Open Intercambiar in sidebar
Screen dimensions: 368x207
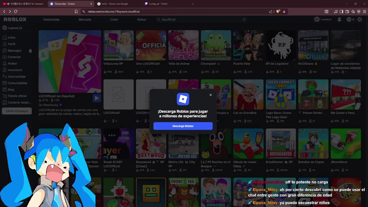pyautogui.click(x=14, y=76)
